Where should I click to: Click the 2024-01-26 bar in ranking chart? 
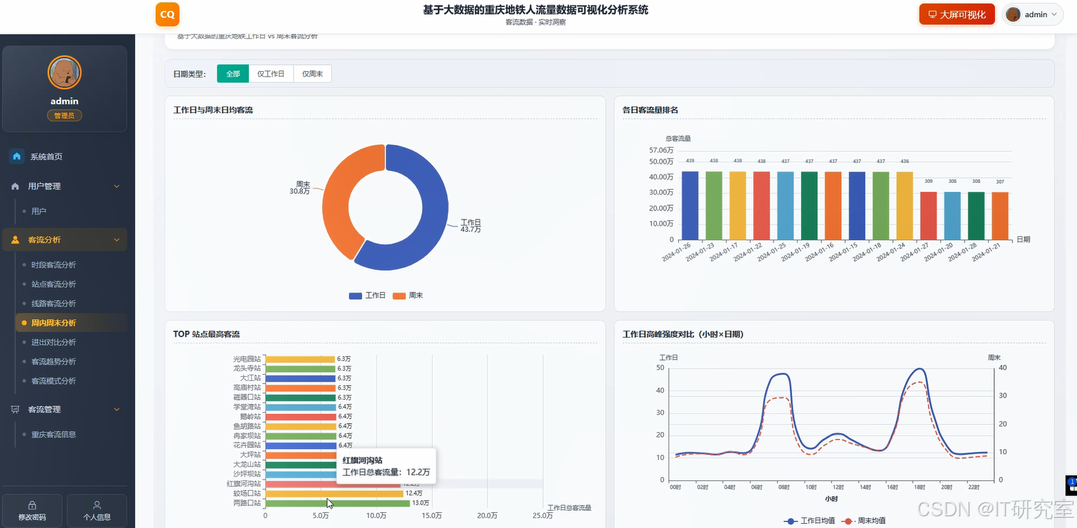pyautogui.click(x=690, y=206)
